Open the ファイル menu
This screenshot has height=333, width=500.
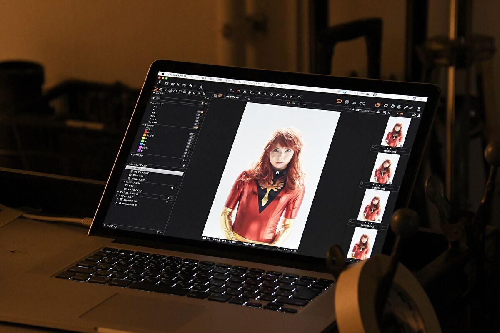click(194, 77)
